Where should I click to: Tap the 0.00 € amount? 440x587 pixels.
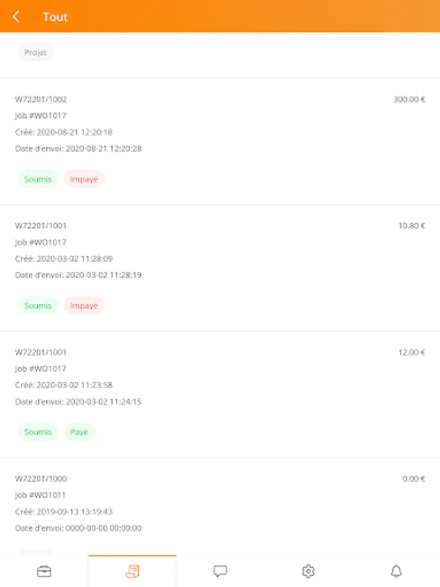[x=414, y=479]
